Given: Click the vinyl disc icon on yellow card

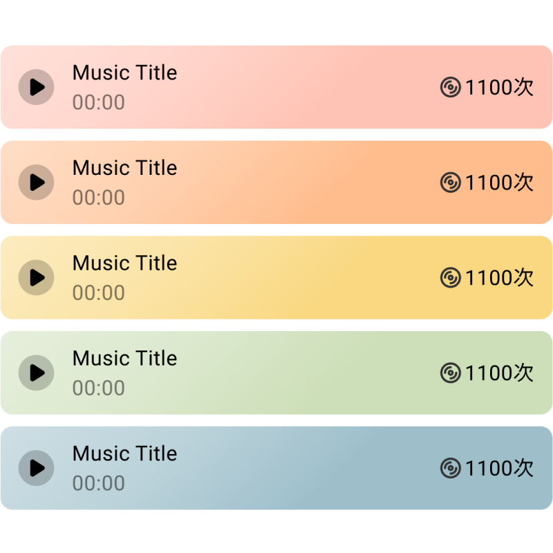Looking at the screenshot, I should point(451,278).
